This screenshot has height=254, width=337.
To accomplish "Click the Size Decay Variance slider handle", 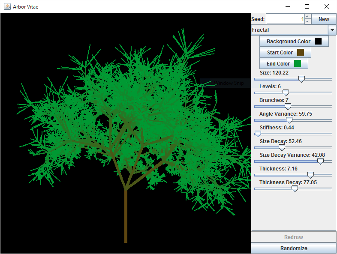I will point(320,161).
